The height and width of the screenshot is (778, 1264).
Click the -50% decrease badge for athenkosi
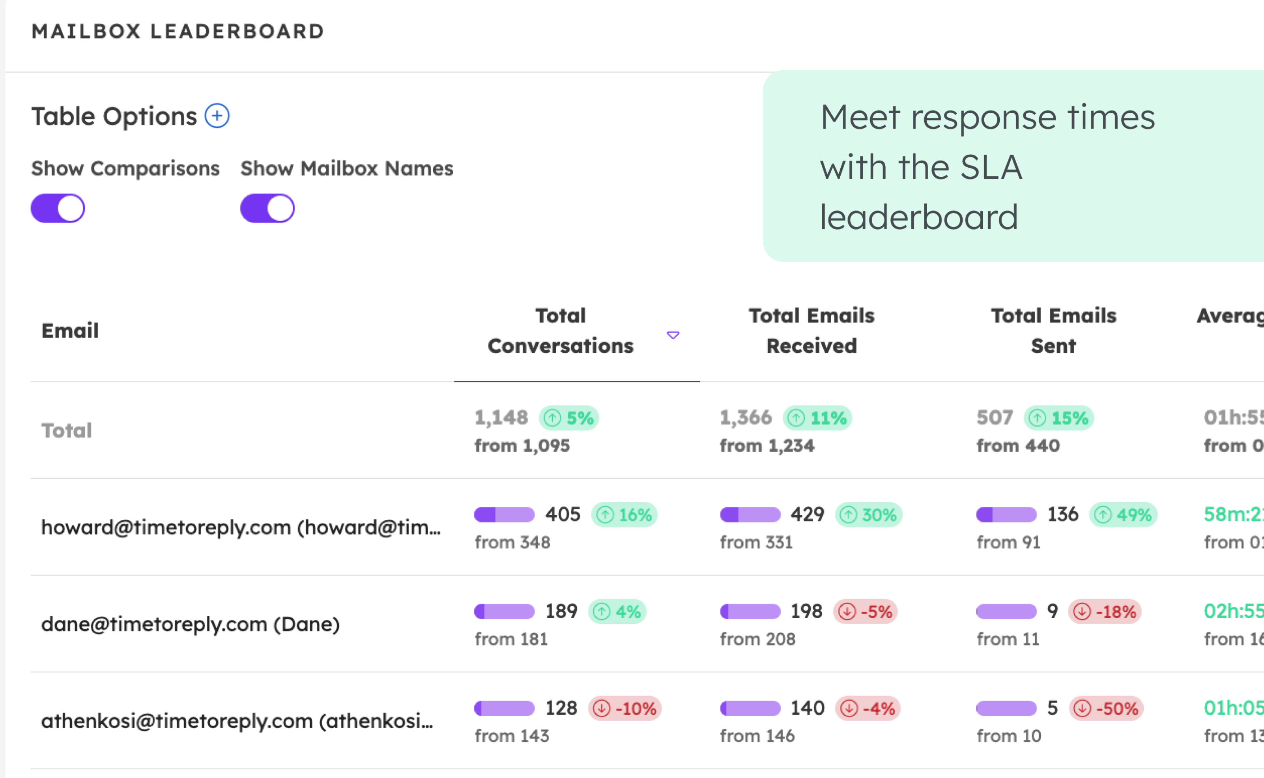coord(1106,708)
